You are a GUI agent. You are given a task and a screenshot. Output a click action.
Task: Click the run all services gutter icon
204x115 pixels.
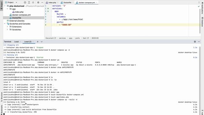pyautogui.click(x=48, y=9)
